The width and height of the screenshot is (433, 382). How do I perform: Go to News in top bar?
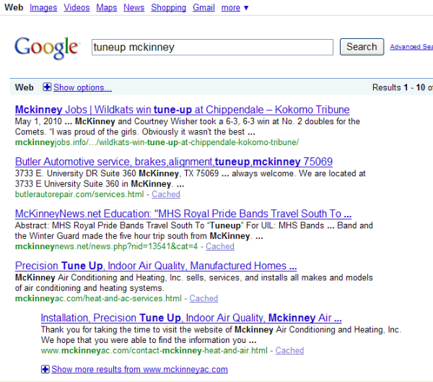pos(134,7)
